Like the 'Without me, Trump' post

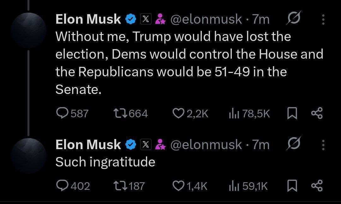(178, 113)
